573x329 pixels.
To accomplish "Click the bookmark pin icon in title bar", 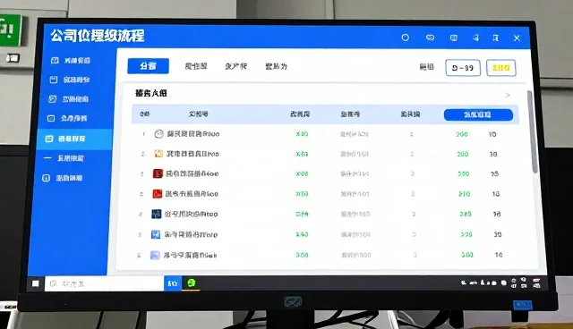I will (495, 38).
